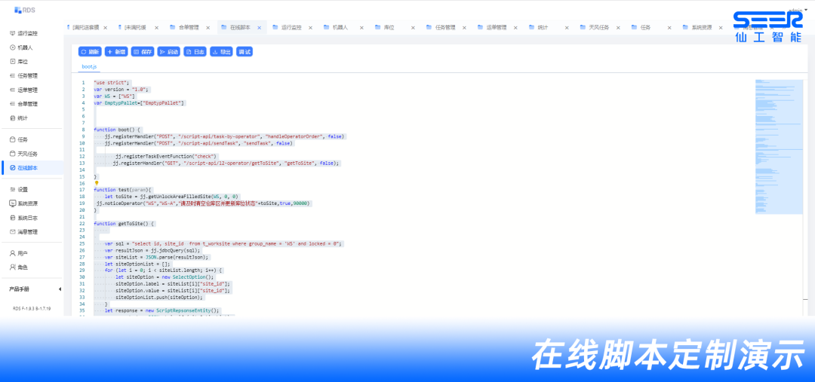Click the 刷新 refresh button
This screenshot has width=815, height=382.
click(x=90, y=52)
